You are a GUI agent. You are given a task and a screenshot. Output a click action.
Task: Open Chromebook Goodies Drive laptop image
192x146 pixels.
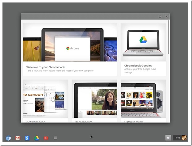[143, 42]
